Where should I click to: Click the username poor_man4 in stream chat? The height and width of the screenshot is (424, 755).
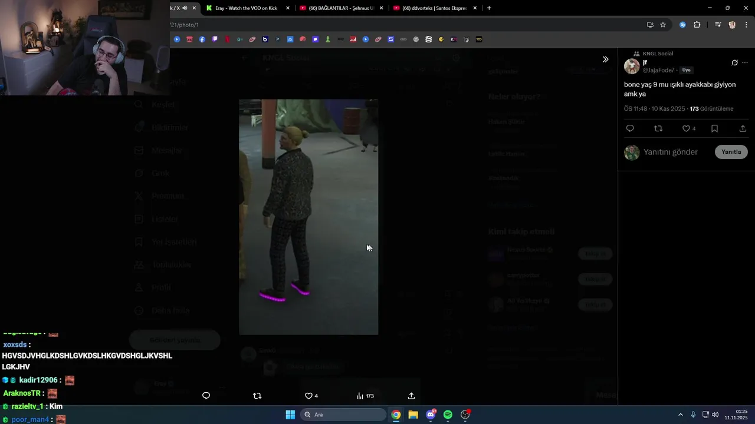point(30,420)
